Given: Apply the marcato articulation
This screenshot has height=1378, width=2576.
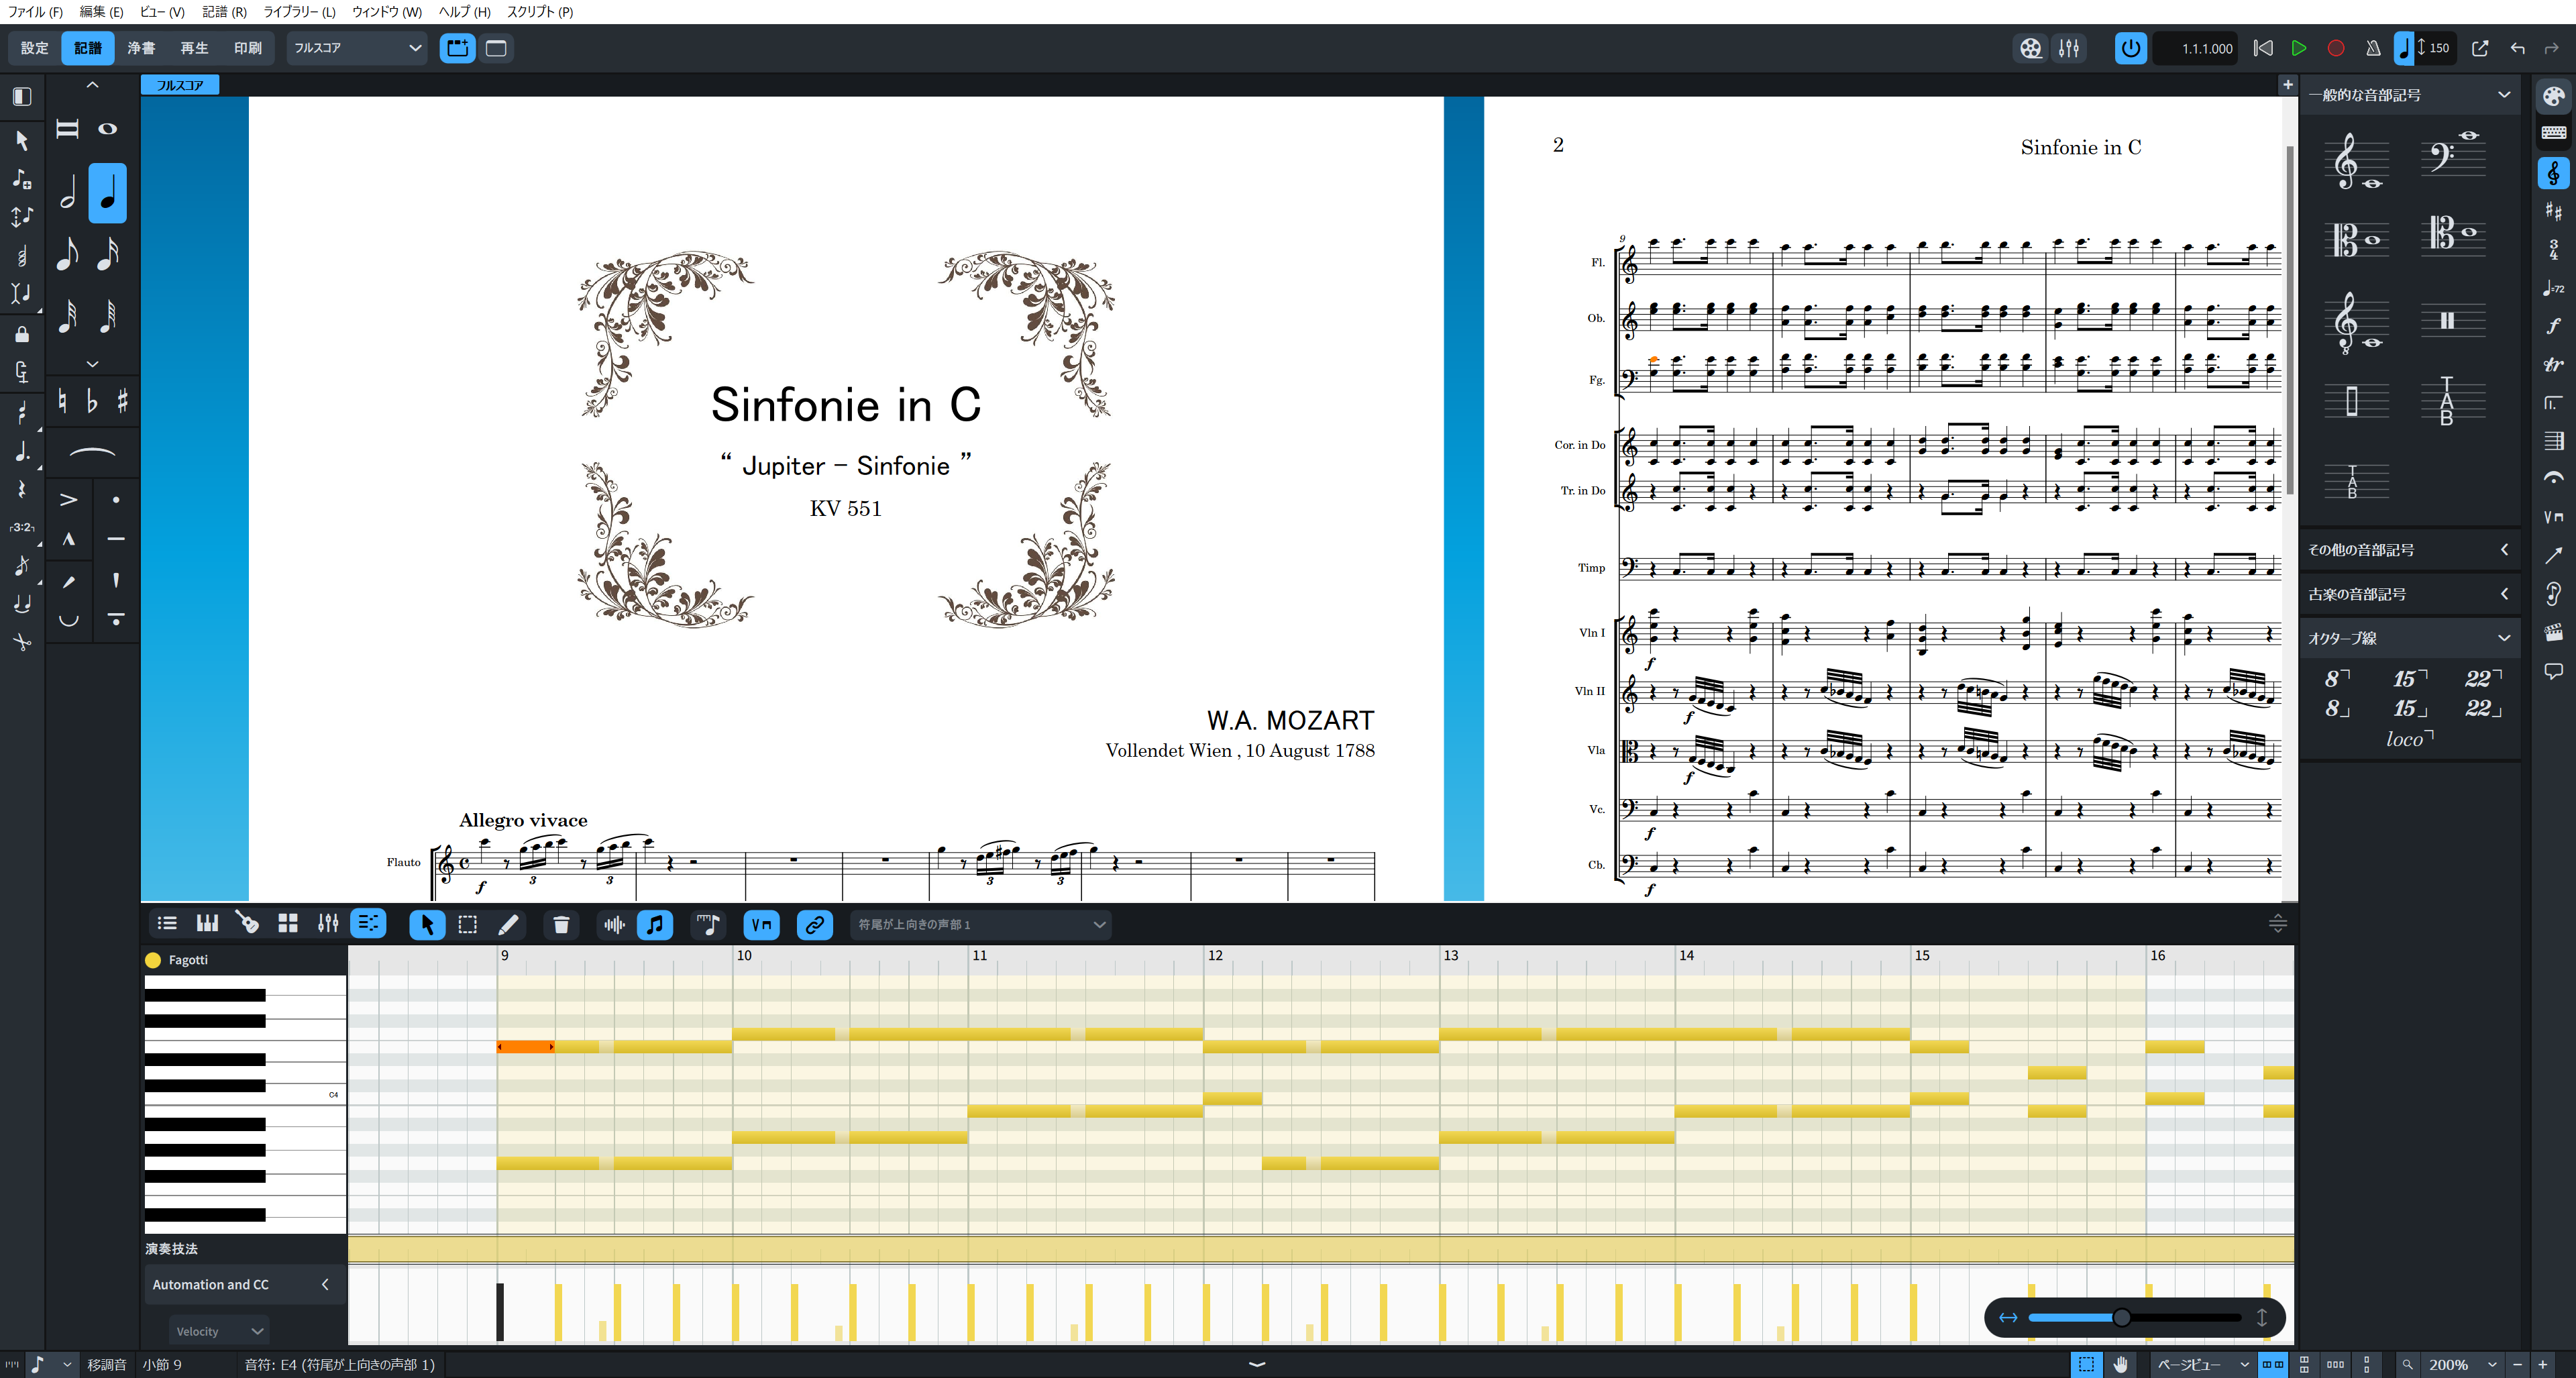Looking at the screenshot, I should [x=68, y=540].
